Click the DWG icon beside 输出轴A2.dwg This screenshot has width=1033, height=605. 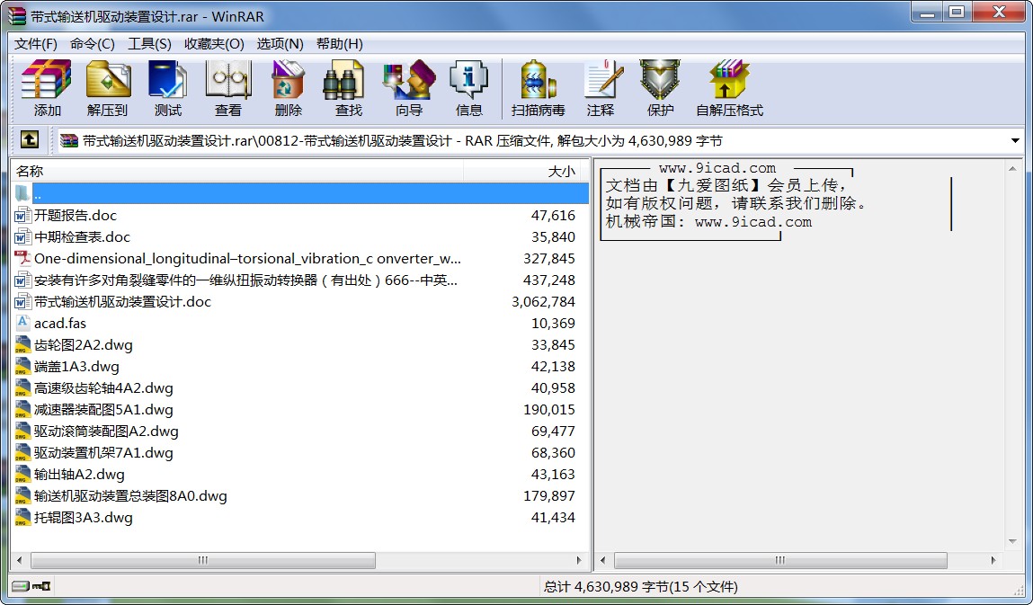[x=22, y=475]
